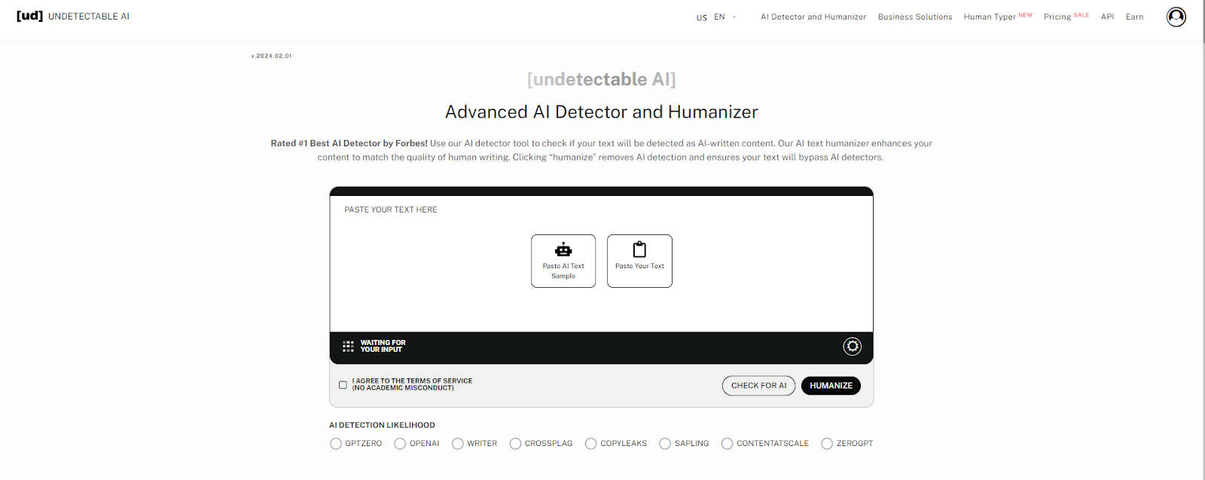Viewport: 1205px width, 480px height.
Task: Click the version label v.2024.02.01
Action: pyautogui.click(x=271, y=56)
